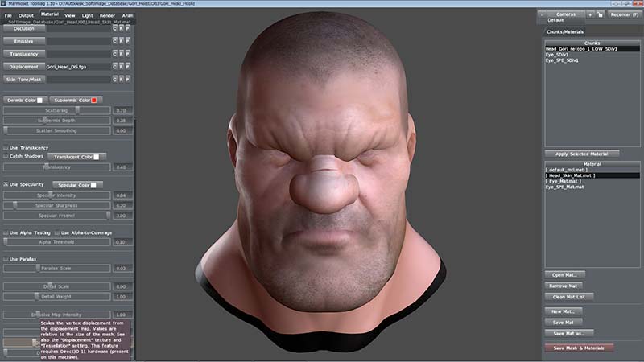Click the Skin Tone/Mask button
This screenshot has height=362, width=644.
coord(24,79)
